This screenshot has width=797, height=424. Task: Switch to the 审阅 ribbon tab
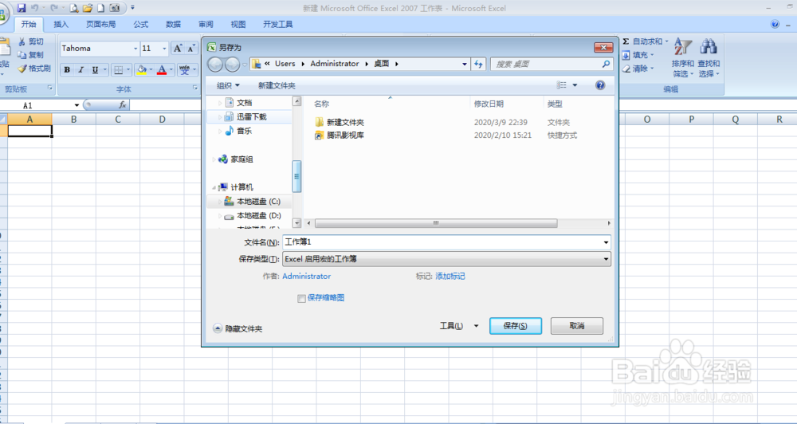click(206, 25)
